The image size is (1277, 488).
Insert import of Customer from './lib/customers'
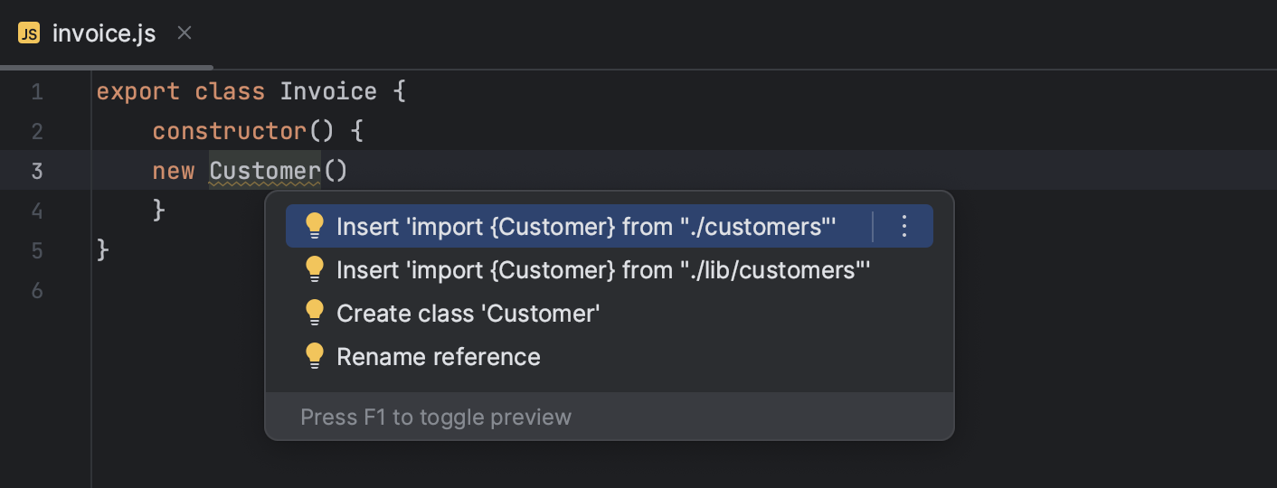(602, 269)
